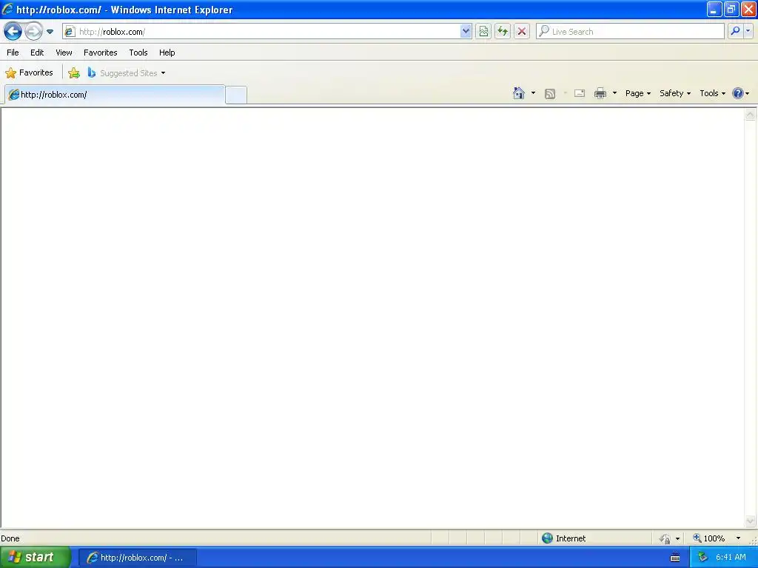Open the Windows start menu

[35, 558]
